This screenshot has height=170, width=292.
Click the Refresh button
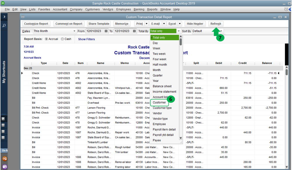coord(216,24)
